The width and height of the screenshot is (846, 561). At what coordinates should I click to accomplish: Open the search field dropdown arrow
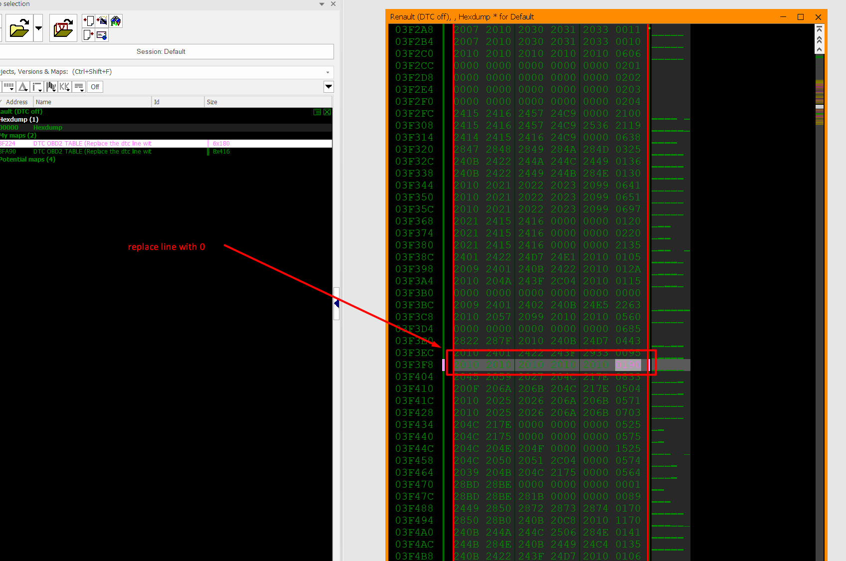click(328, 72)
